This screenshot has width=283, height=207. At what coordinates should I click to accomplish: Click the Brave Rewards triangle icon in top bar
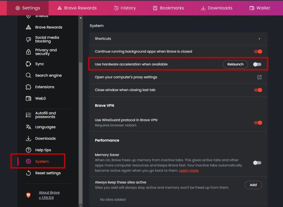[60, 8]
